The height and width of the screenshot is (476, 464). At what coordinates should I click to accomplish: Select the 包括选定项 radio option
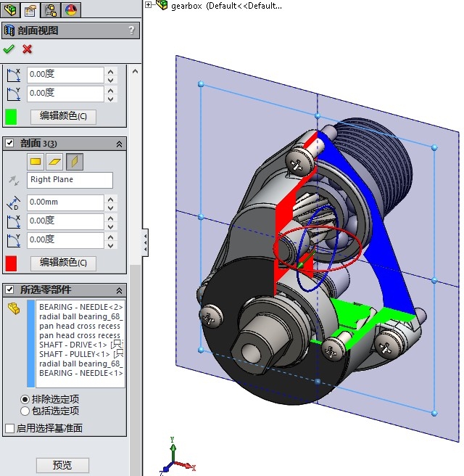25,411
